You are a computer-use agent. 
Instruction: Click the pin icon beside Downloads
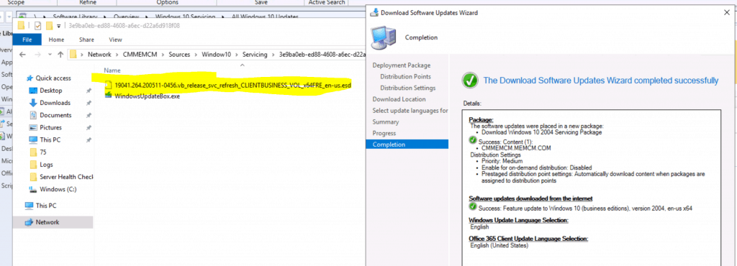coord(89,103)
